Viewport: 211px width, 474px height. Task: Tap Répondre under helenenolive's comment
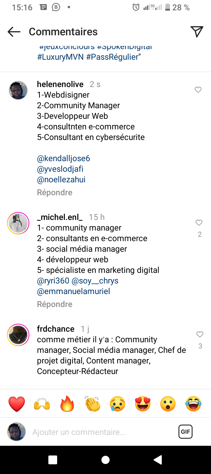coord(55,192)
